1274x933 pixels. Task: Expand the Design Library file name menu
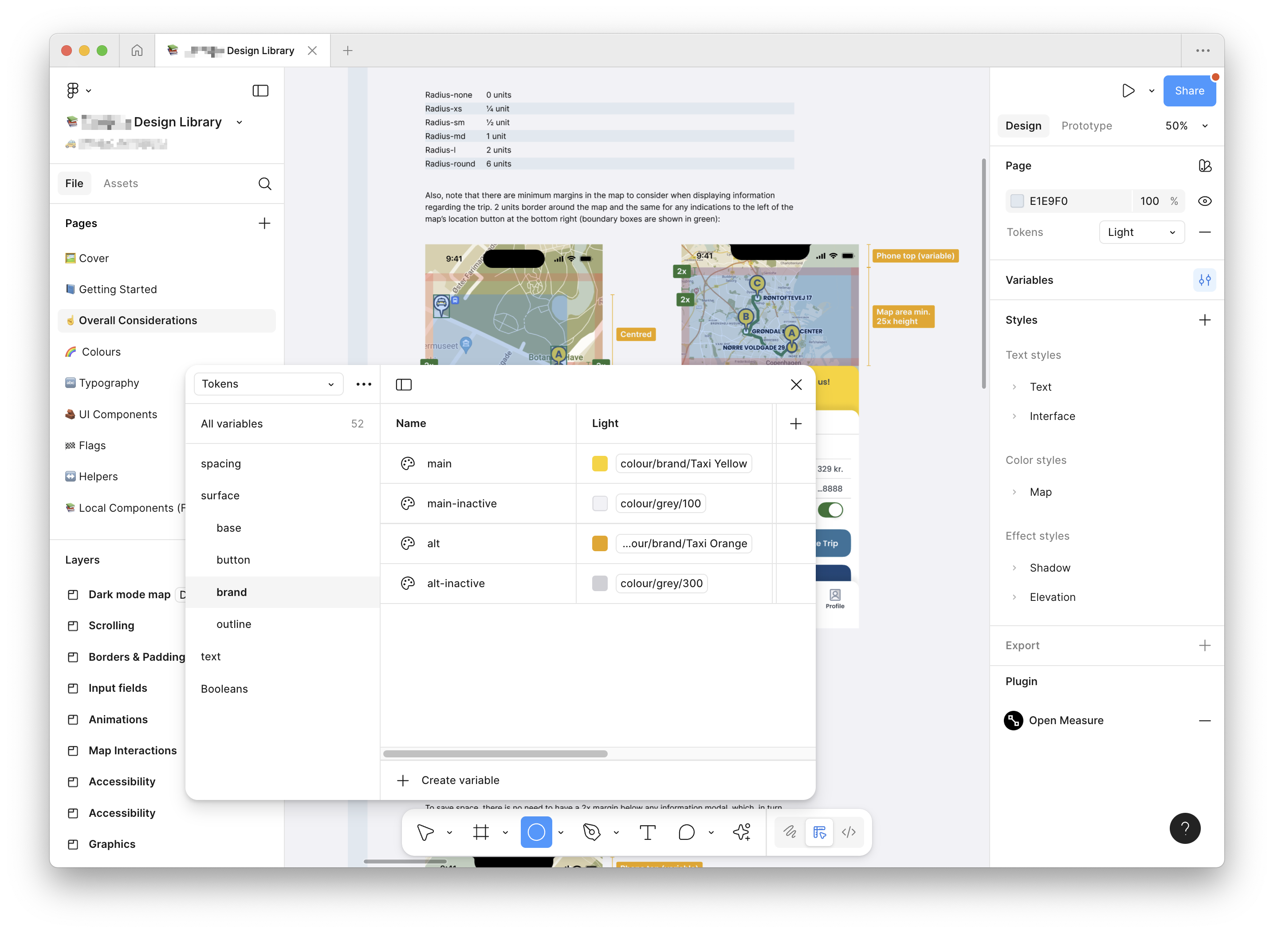click(239, 122)
